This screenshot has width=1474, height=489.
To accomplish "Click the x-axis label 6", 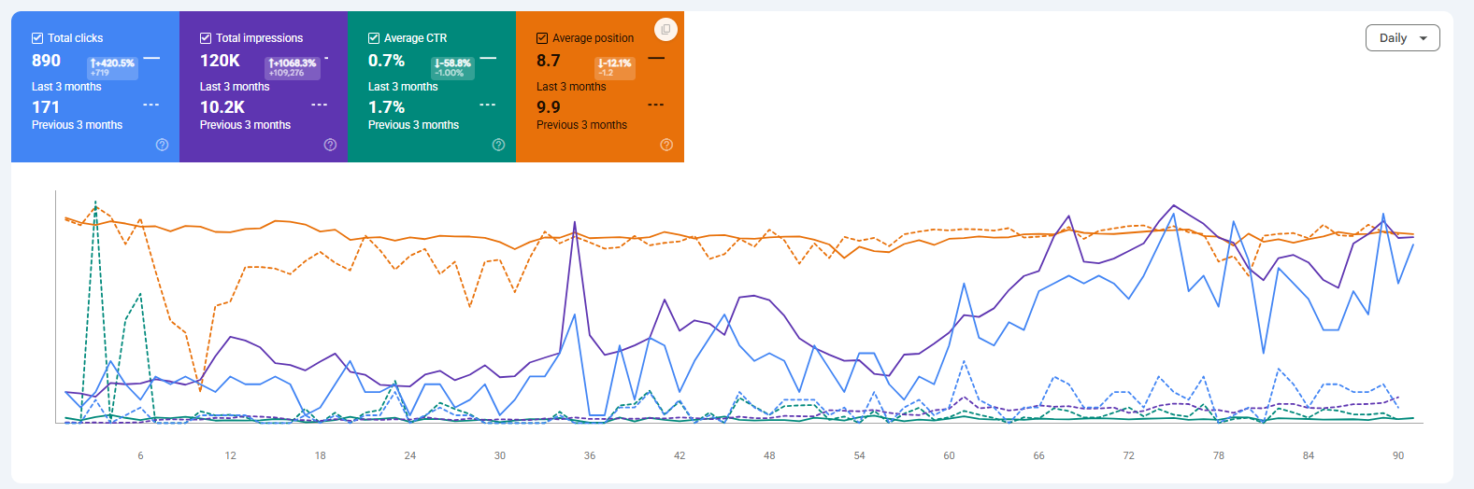I will click(141, 455).
